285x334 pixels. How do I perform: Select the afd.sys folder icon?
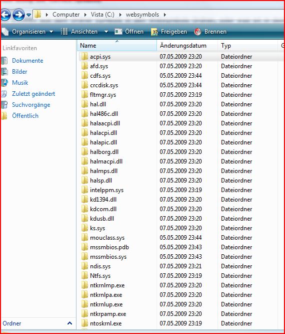click(x=84, y=66)
